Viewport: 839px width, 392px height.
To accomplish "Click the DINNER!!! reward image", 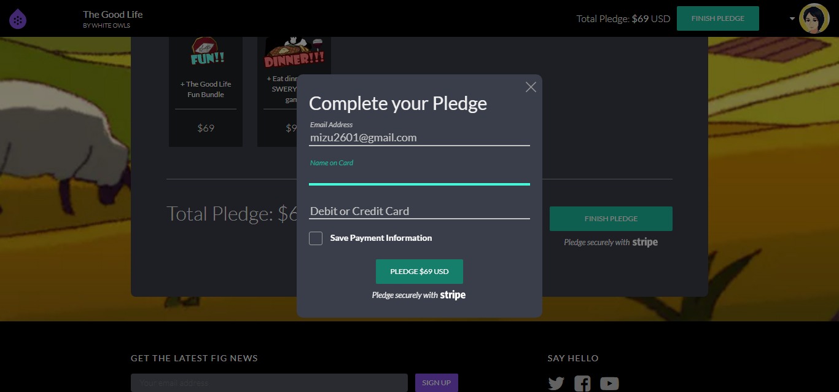I will click(294, 52).
